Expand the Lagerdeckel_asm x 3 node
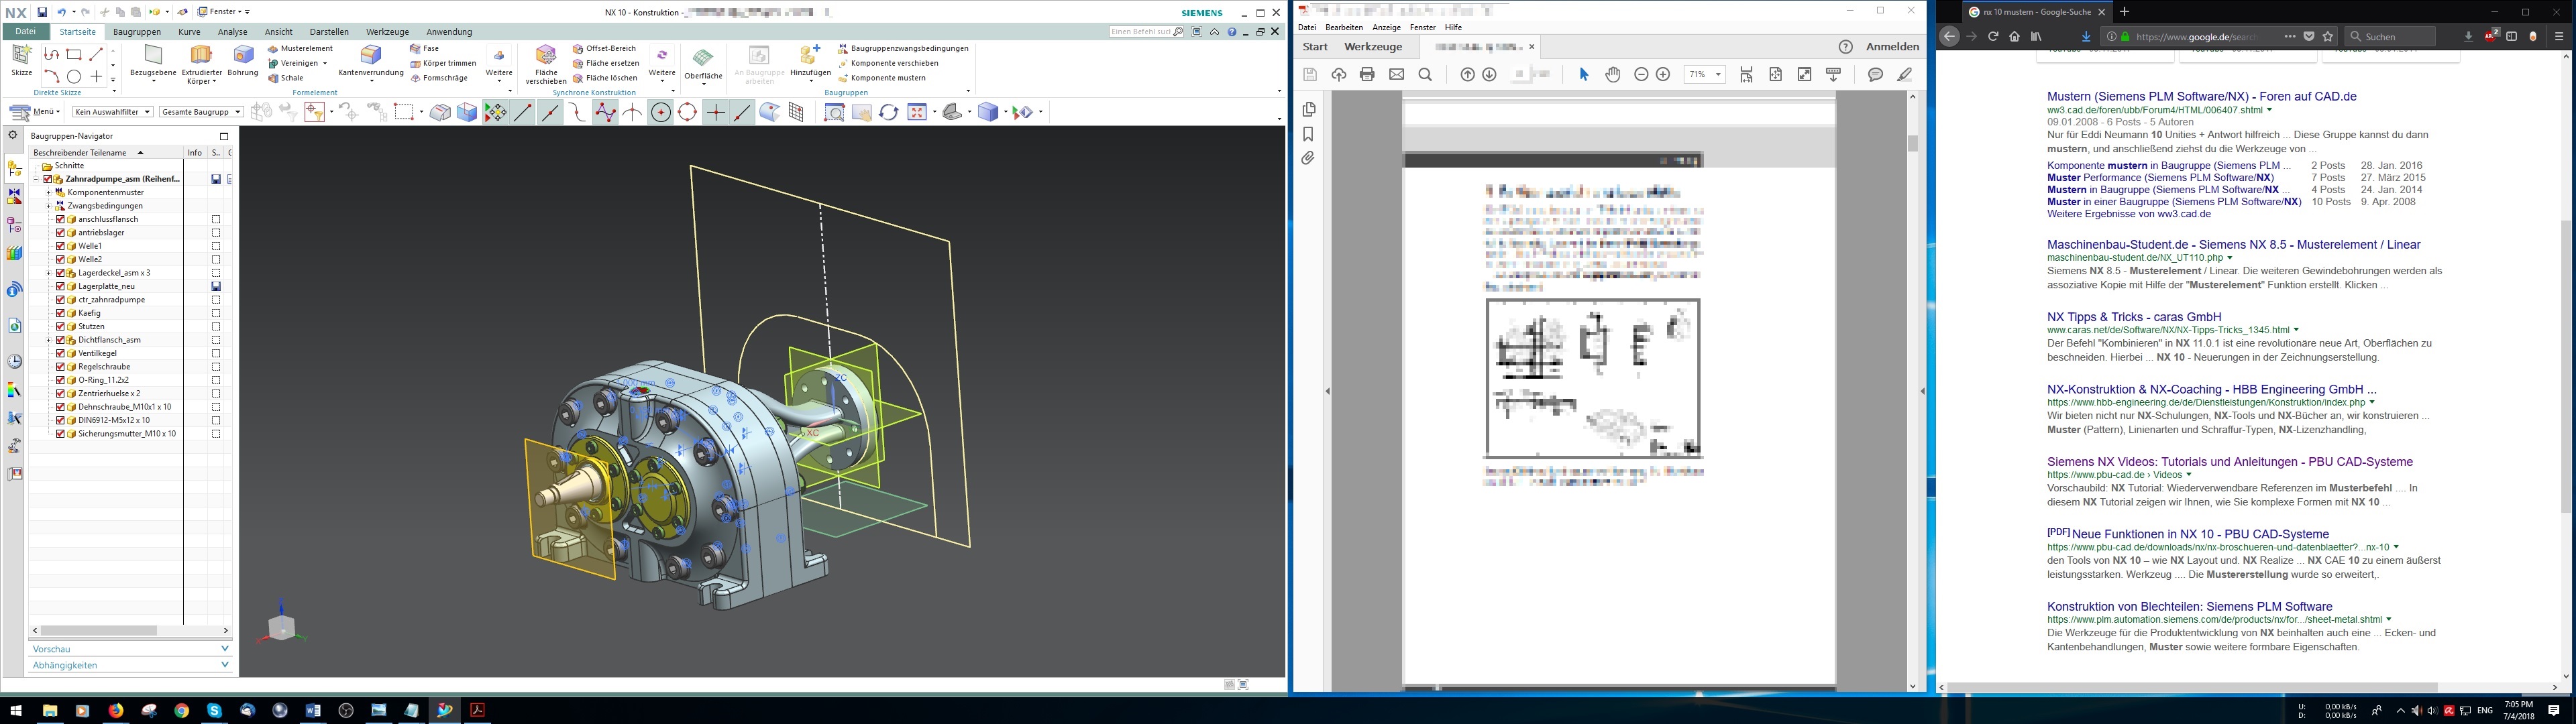2576x724 pixels. pyautogui.click(x=48, y=273)
